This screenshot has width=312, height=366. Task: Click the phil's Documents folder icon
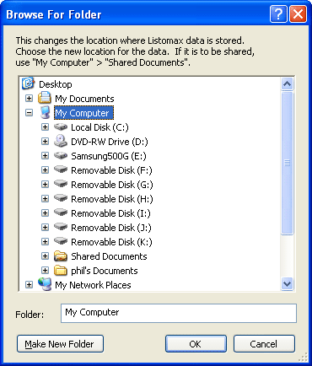61,271
